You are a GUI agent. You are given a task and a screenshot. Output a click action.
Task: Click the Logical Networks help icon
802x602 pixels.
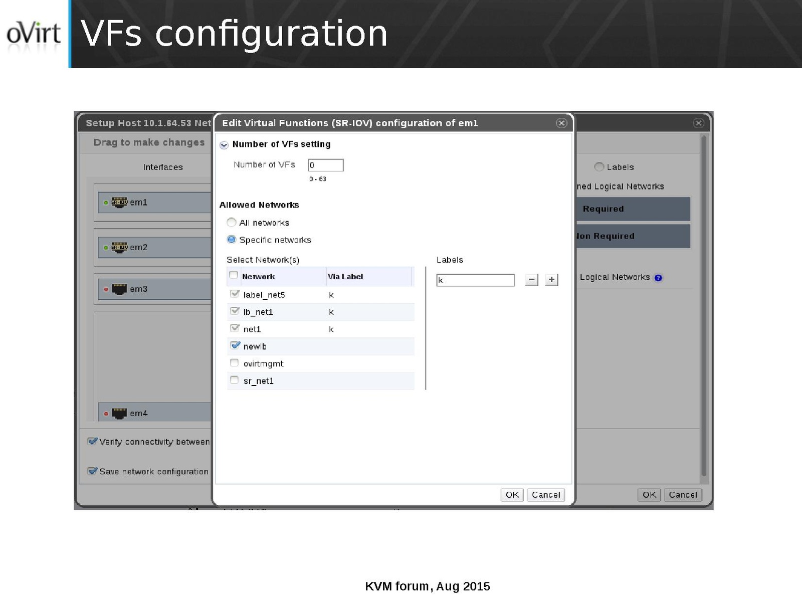[658, 278]
